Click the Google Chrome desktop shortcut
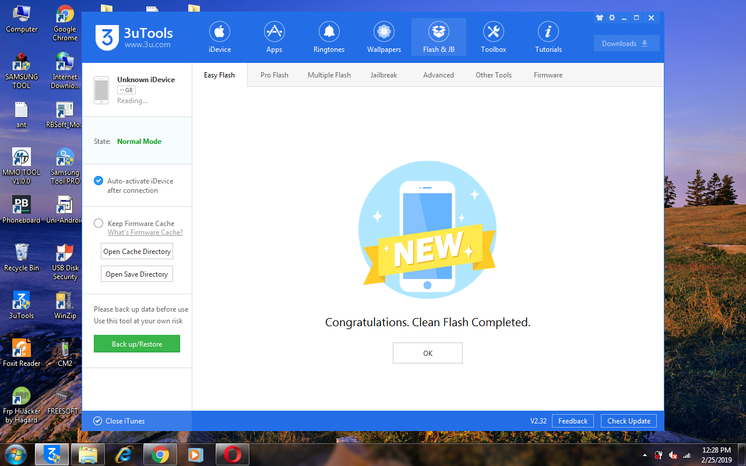 point(65,23)
